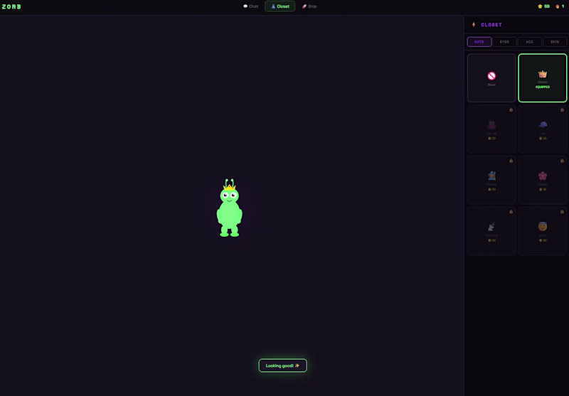Viewport: 569px width, 396px height.
Task: Click the Antenna coin price
Action: tap(491, 240)
